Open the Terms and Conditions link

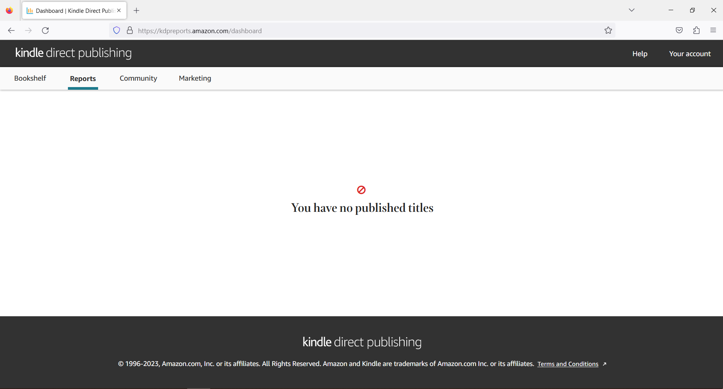pos(568,364)
